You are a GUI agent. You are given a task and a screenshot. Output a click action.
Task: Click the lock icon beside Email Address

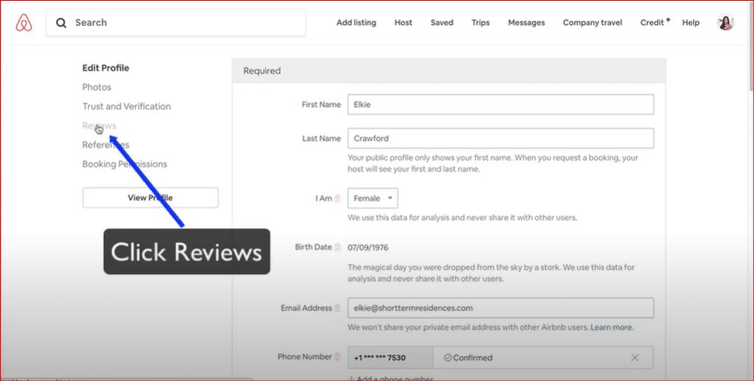tap(338, 308)
